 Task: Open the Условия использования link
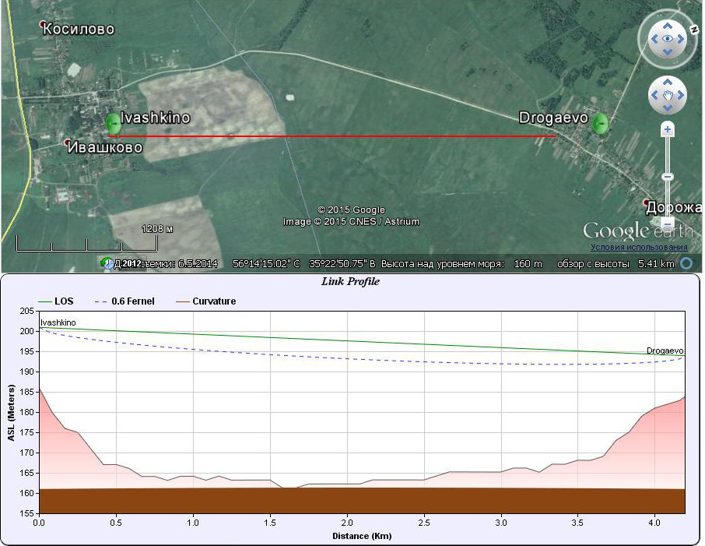(x=639, y=247)
